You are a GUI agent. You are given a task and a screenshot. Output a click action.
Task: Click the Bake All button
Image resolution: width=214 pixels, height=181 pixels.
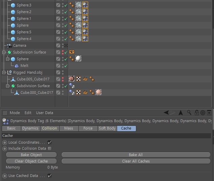pyautogui.click(x=136, y=155)
